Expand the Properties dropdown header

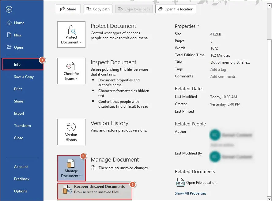pyautogui.click(x=187, y=26)
